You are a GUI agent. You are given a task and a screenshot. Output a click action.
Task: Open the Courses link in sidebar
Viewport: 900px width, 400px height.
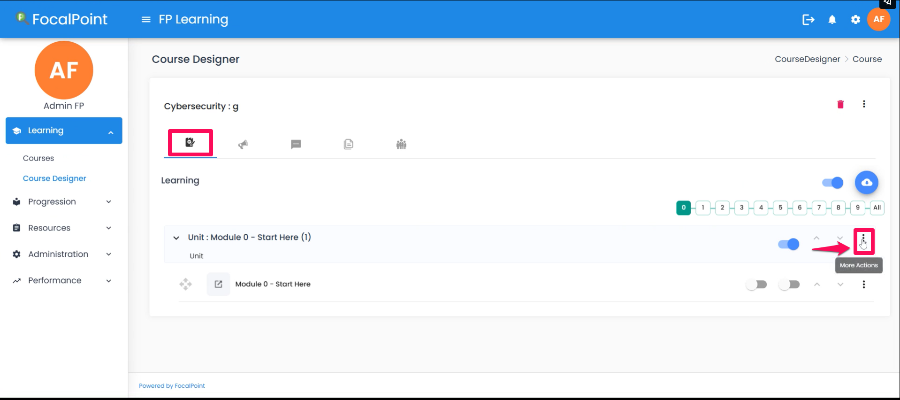pyautogui.click(x=38, y=158)
